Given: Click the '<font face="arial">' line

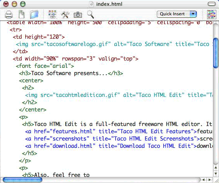Looking at the screenshot, I should coord(45,66).
